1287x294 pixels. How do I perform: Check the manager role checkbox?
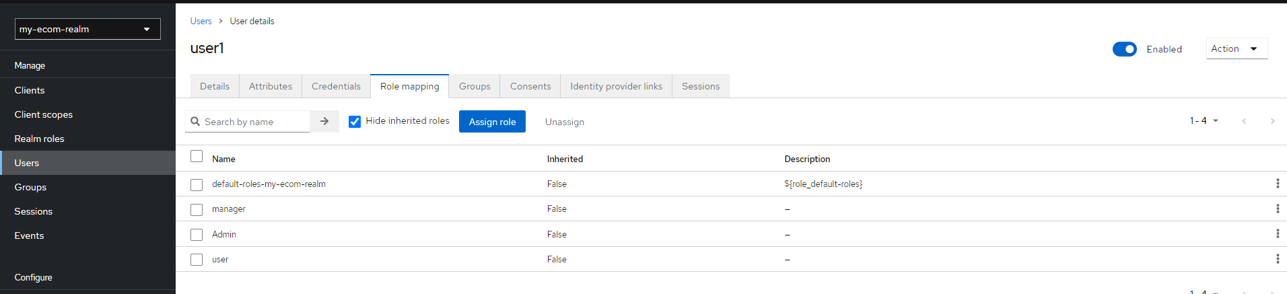coord(197,210)
